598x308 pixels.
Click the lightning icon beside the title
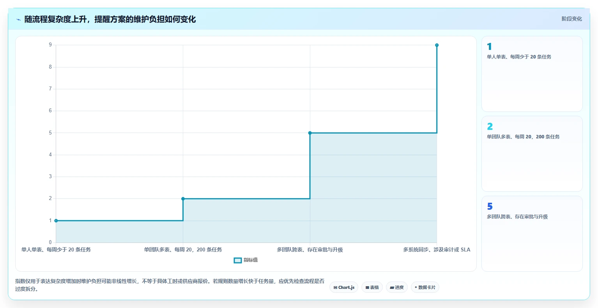tap(18, 19)
